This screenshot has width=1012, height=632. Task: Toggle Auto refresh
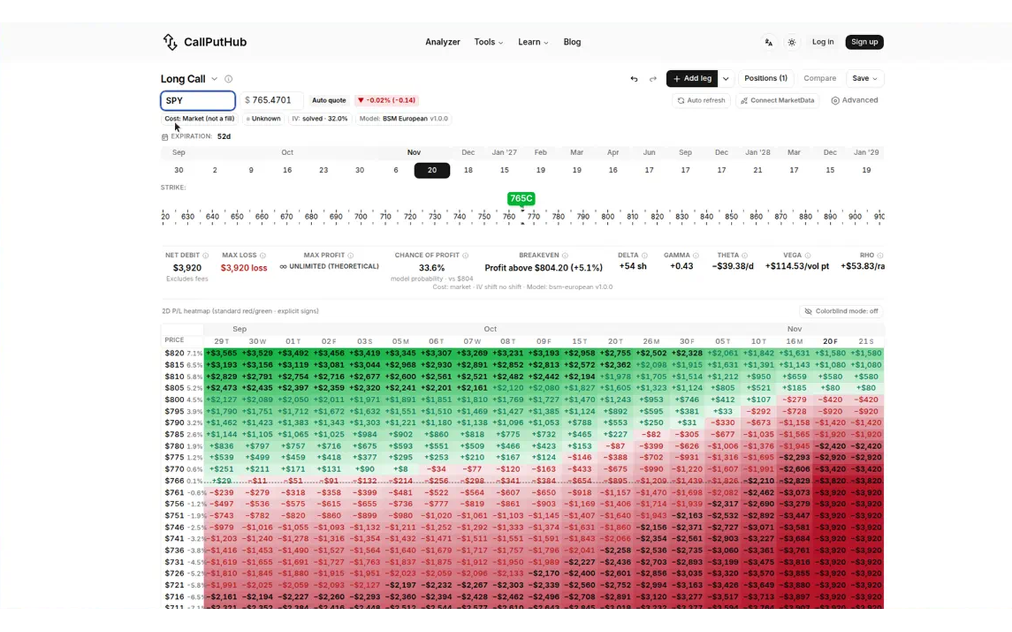701,100
